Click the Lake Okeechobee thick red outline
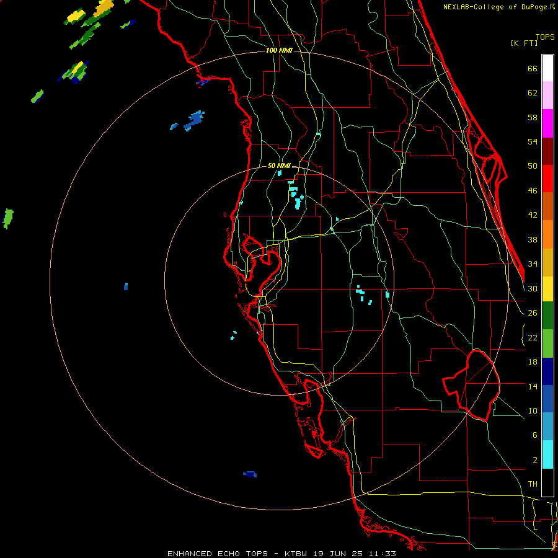Image resolution: width=558 pixels, height=558 pixels. (472, 385)
